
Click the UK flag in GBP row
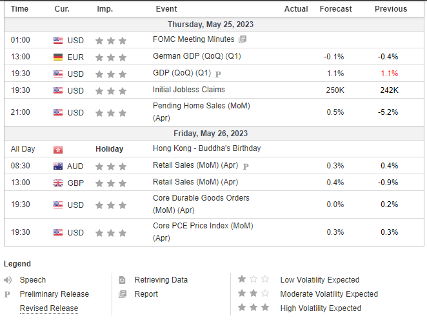59,183
